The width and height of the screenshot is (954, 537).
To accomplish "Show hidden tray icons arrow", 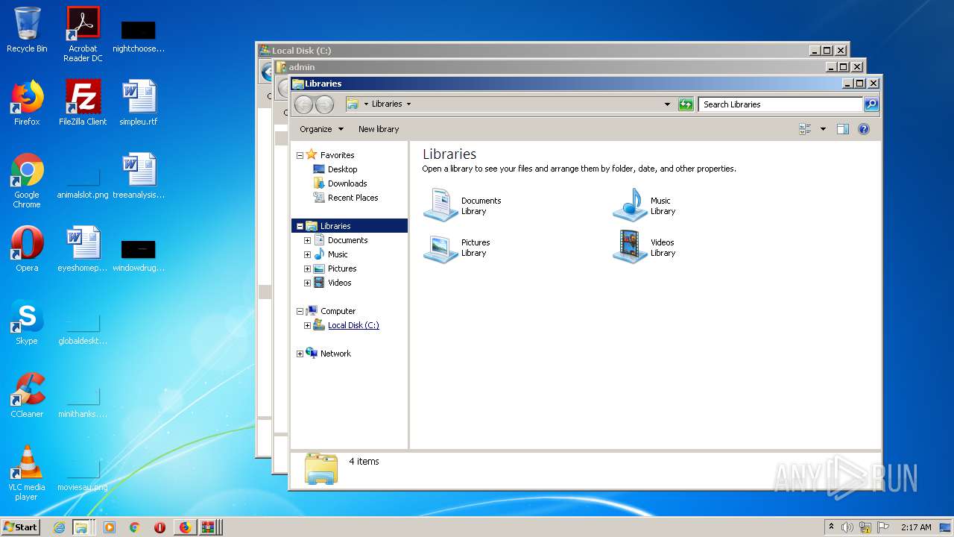I will [831, 527].
